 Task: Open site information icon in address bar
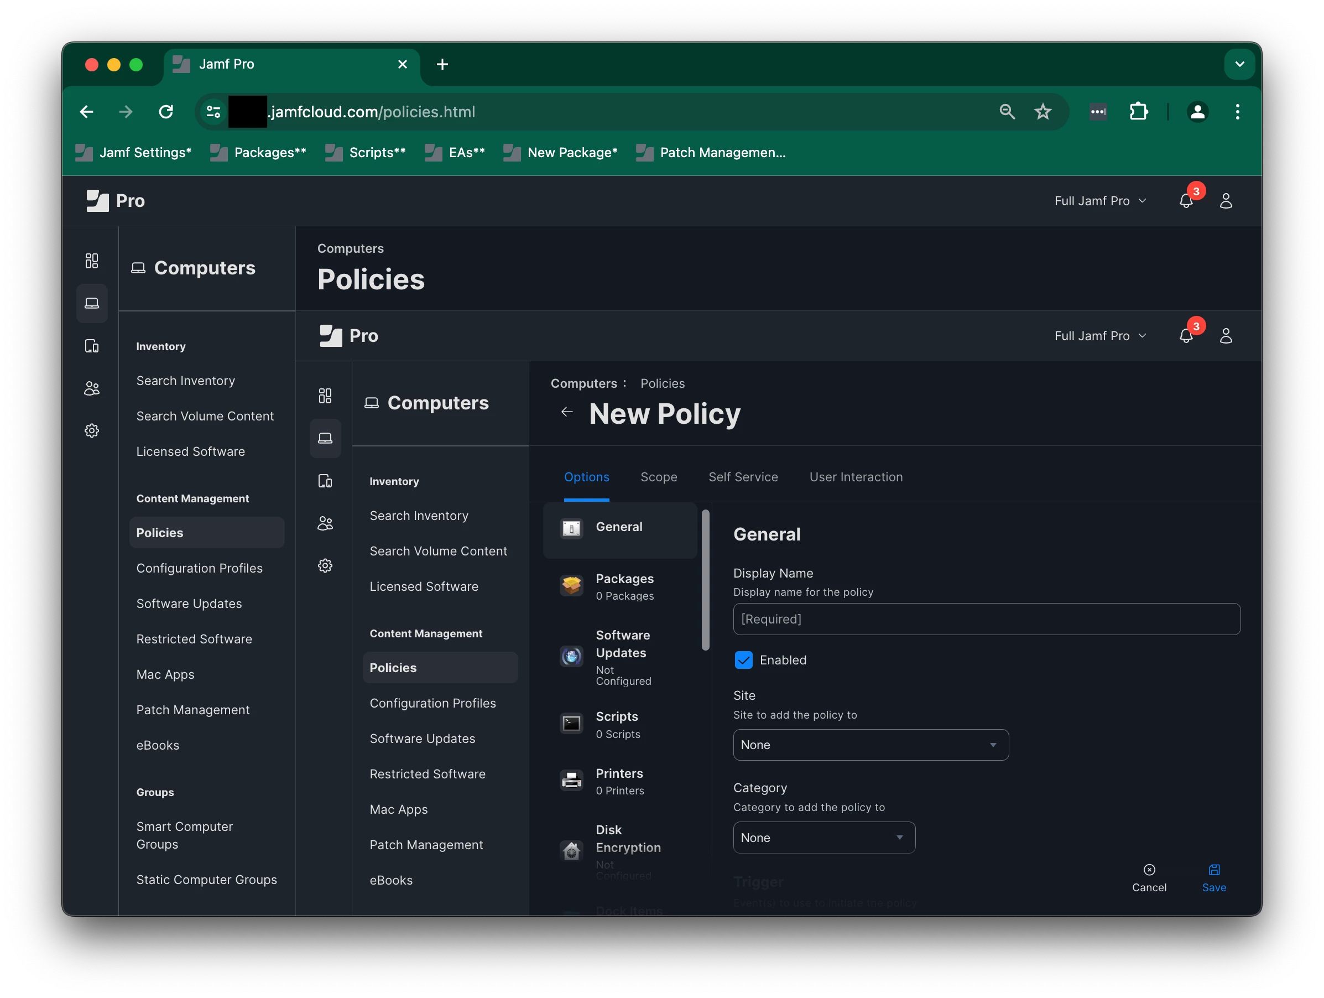213,112
